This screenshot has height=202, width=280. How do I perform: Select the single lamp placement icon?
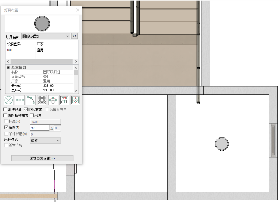(x=9, y=100)
